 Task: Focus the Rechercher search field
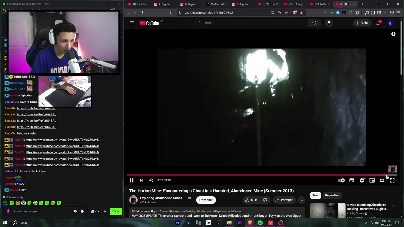252,23
